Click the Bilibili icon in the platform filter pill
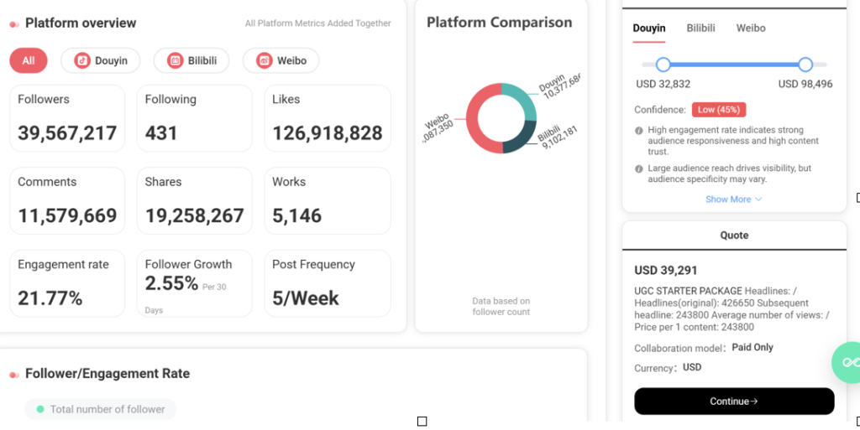Image resolution: width=860 pixels, height=430 pixels. [x=175, y=60]
